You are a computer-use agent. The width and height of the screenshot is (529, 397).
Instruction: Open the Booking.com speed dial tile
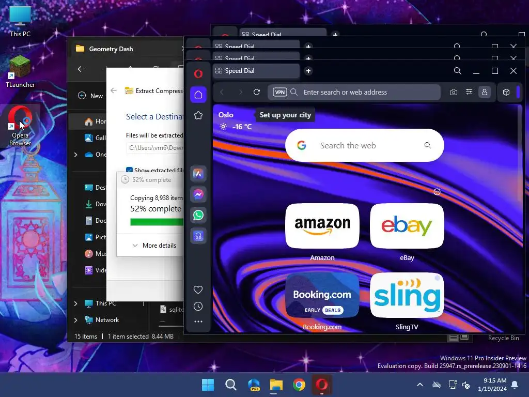[x=322, y=295]
